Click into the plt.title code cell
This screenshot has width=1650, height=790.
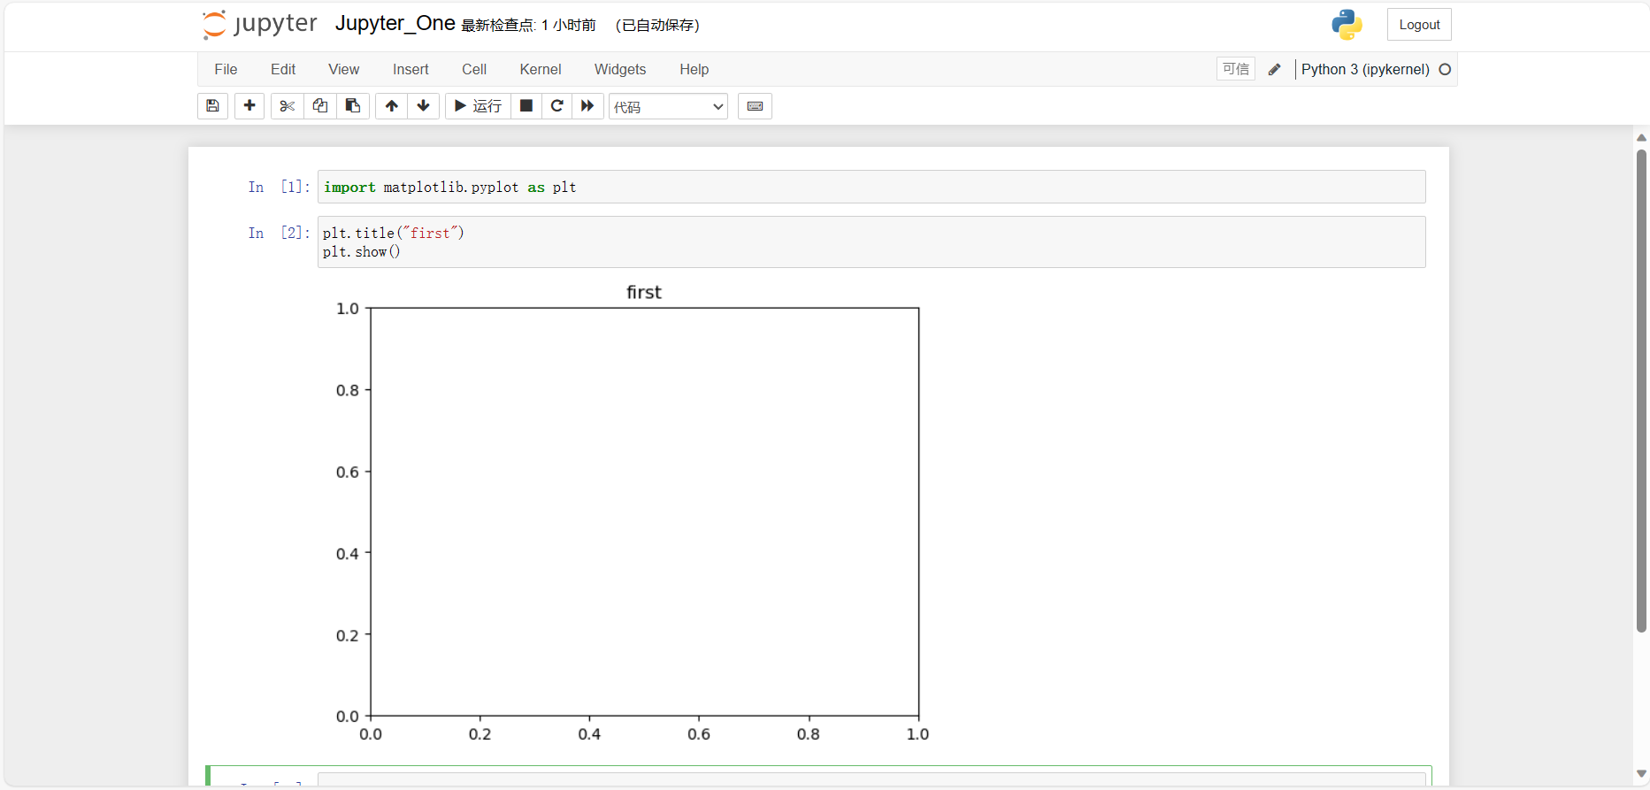[871, 242]
